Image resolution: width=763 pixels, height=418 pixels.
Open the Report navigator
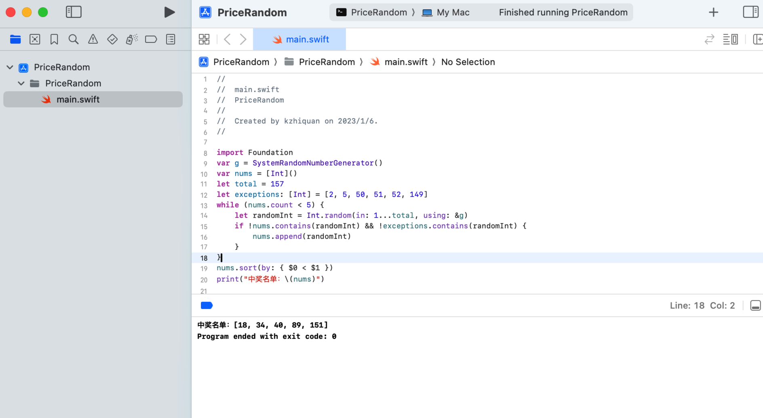pyautogui.click(x=171, y=39)
